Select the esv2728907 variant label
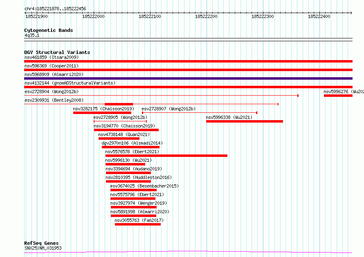The height and width of the screenshot is (257, 364). [169, 109]
